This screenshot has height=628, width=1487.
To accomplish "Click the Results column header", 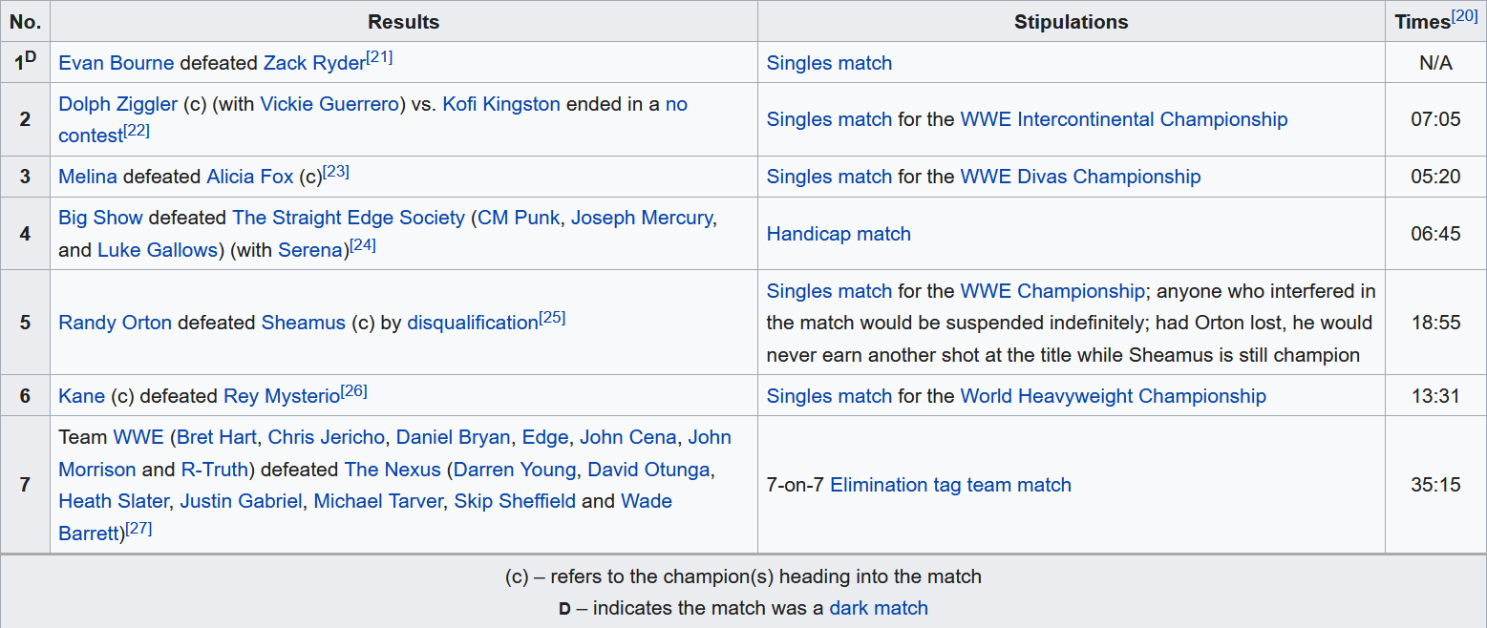I will tap(404, 22).
